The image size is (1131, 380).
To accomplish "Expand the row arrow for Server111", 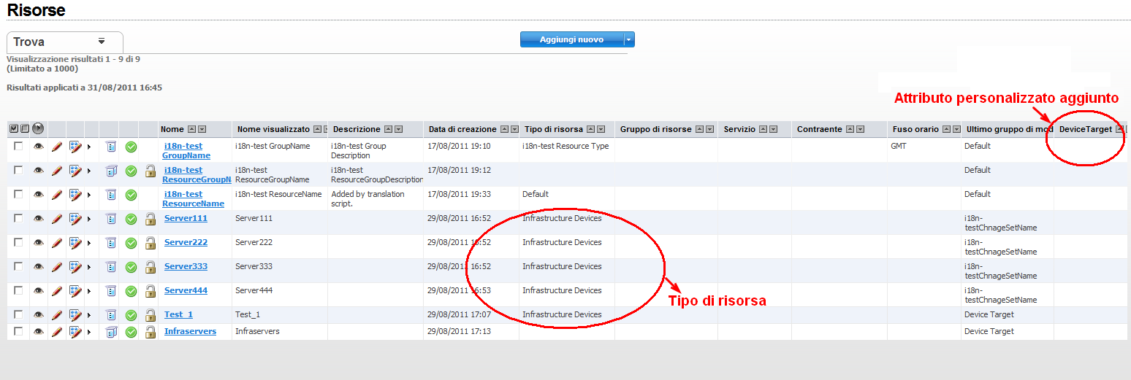I will tap(90, 219).
